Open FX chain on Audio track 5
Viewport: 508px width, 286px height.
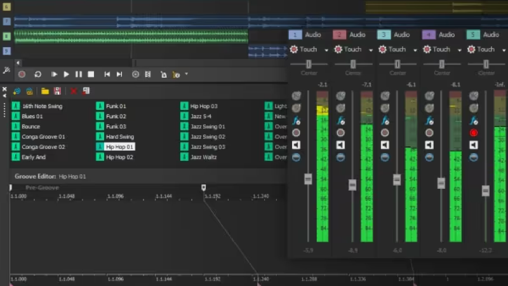click(474, 121)
